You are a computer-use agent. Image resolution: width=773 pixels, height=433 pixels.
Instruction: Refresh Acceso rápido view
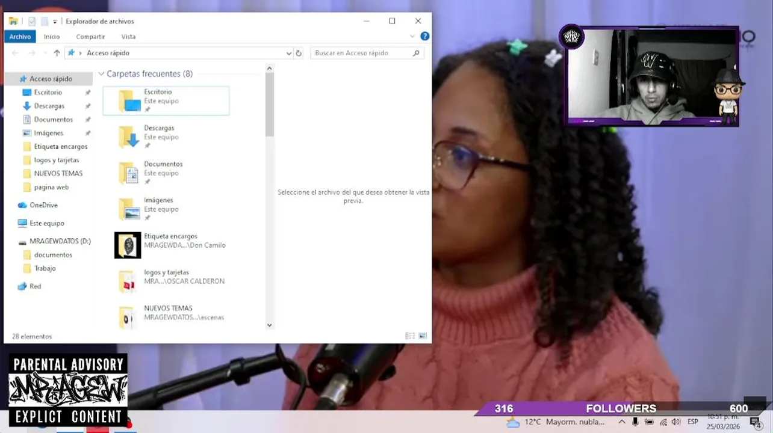coord(299,53)
